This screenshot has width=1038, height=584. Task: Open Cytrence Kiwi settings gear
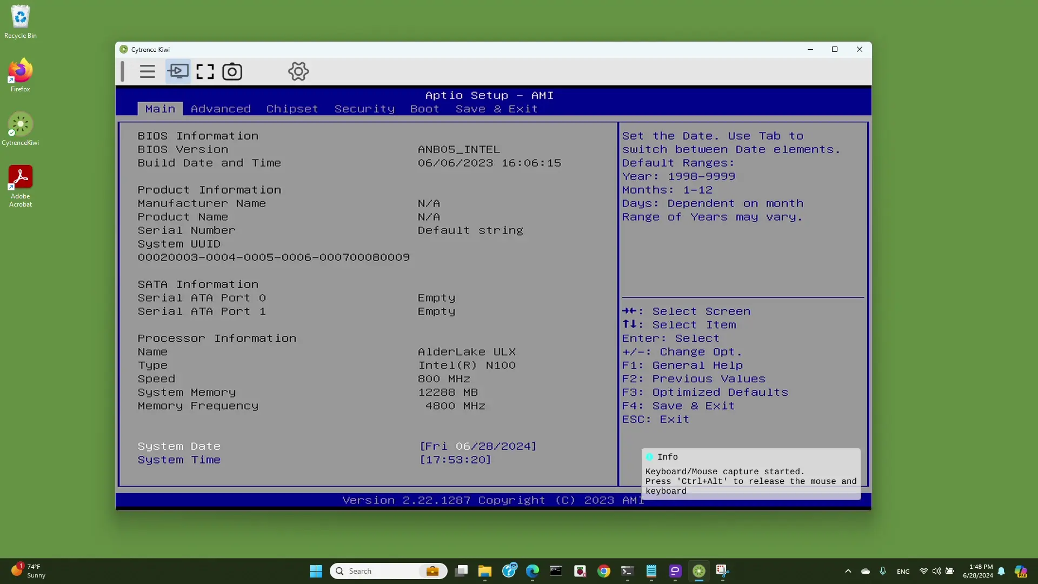pos(298,71)
